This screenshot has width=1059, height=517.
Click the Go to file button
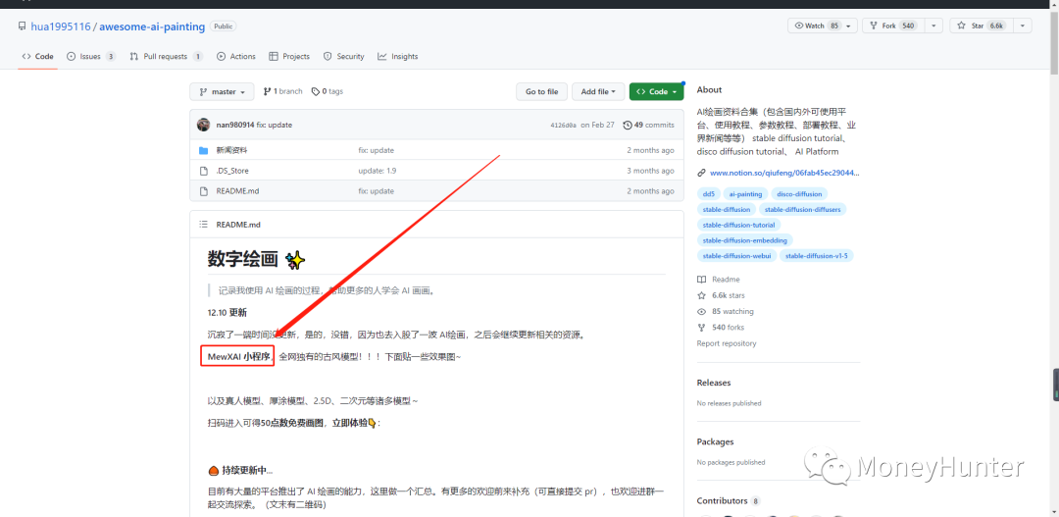pos(541,92)
